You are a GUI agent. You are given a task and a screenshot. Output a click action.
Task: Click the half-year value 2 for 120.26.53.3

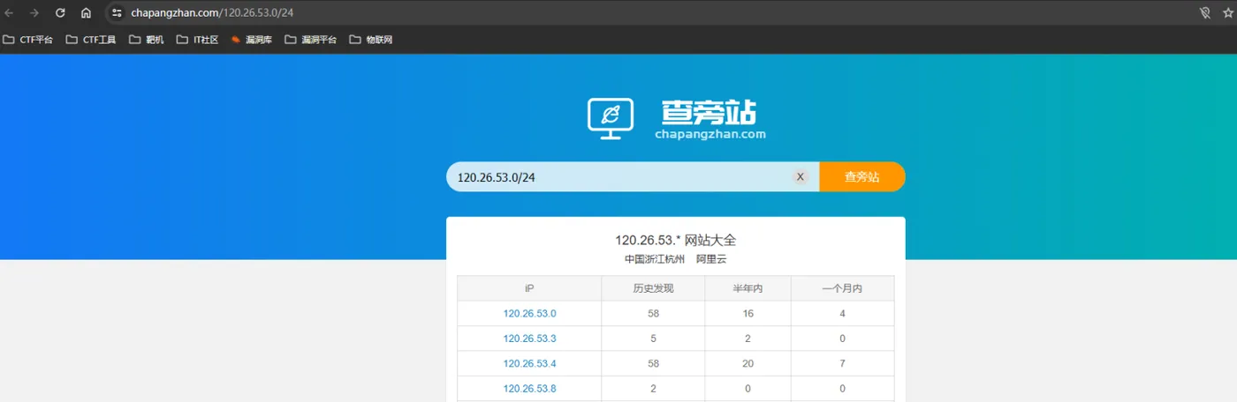click(748, 339)
